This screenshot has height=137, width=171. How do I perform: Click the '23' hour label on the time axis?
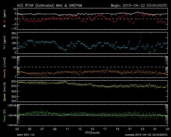[142, 129]
